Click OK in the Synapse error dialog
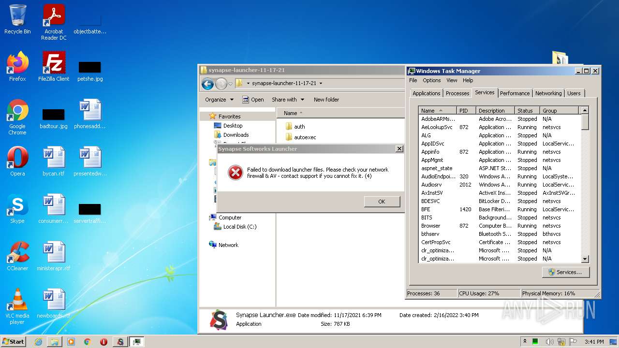 click(x=382, y=202)
